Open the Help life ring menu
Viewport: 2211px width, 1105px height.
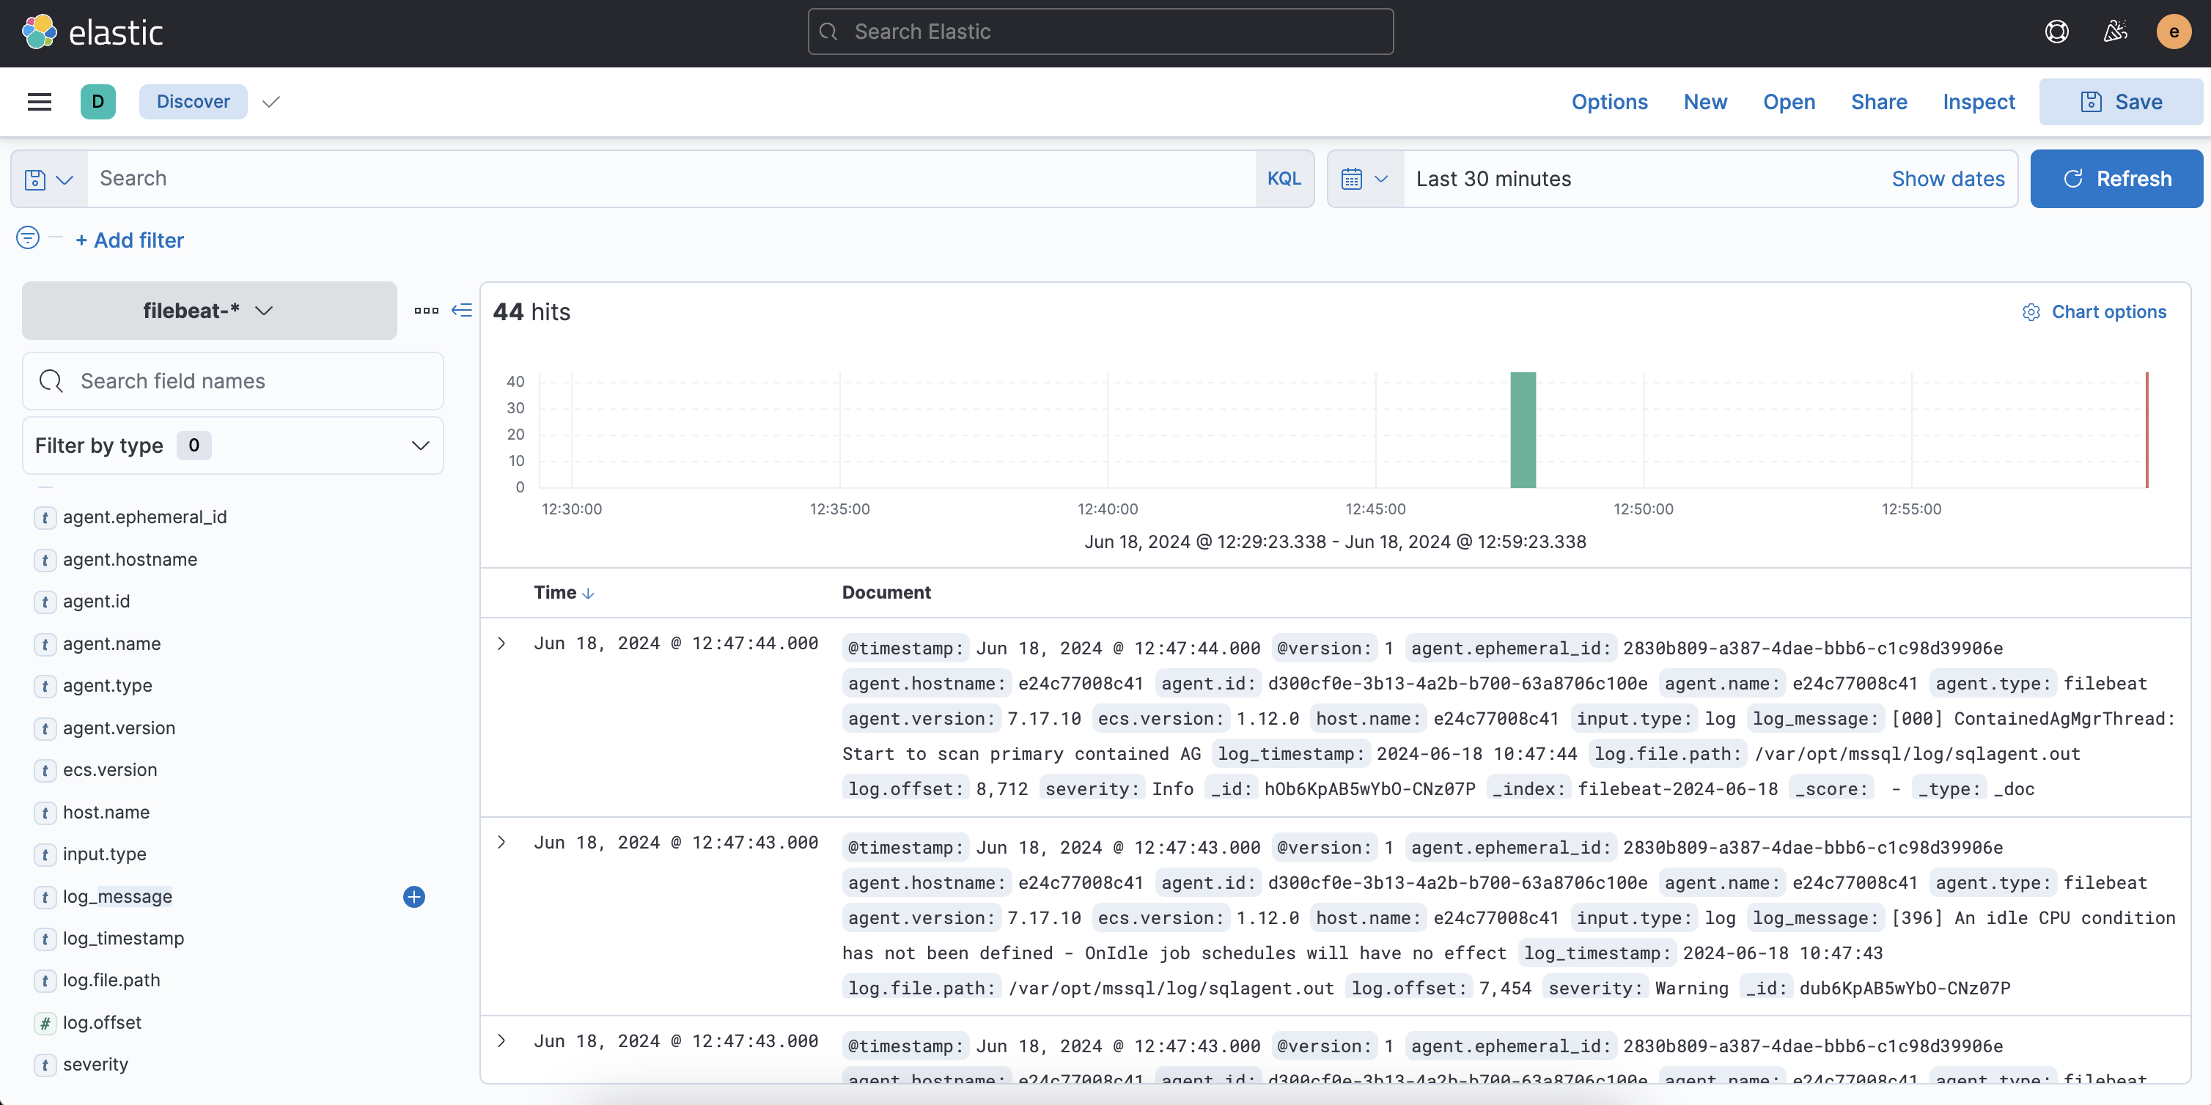point(2057,31)
